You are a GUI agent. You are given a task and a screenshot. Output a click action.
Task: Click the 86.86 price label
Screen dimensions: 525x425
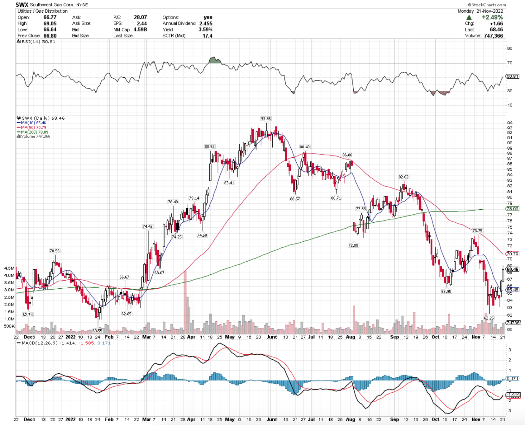tap(347, 155)
